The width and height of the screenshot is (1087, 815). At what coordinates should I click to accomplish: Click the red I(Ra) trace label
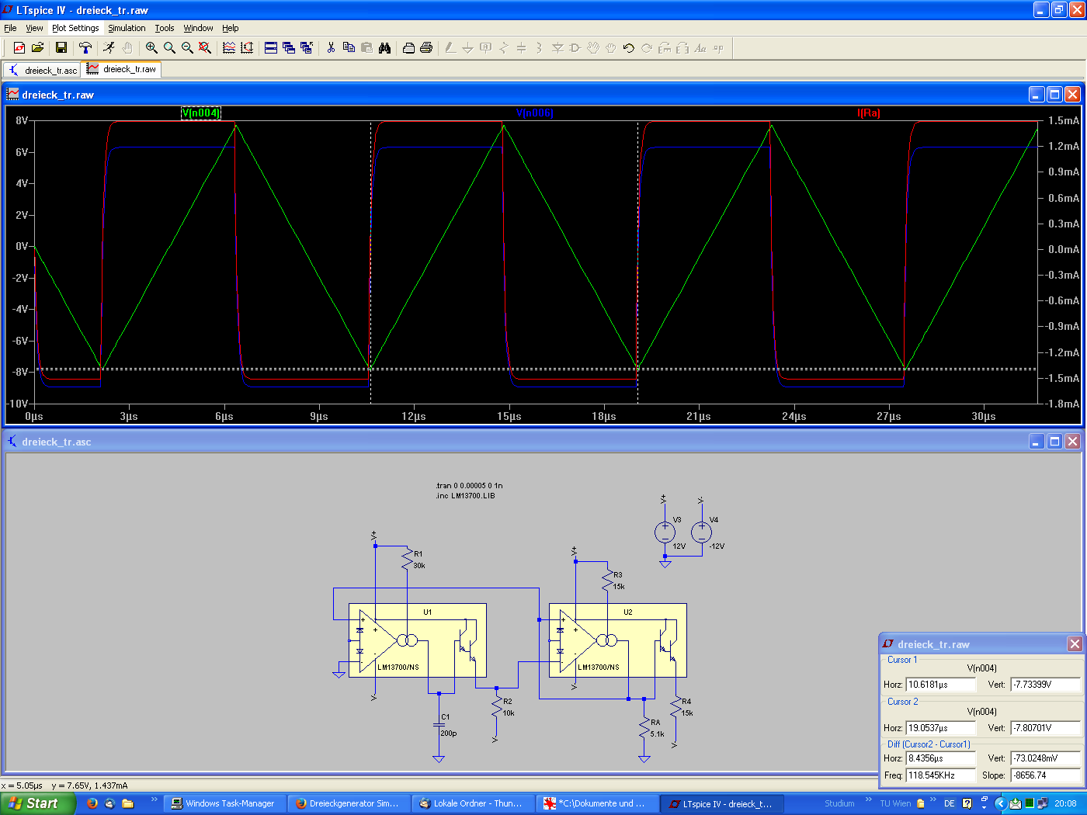[868, 113]
